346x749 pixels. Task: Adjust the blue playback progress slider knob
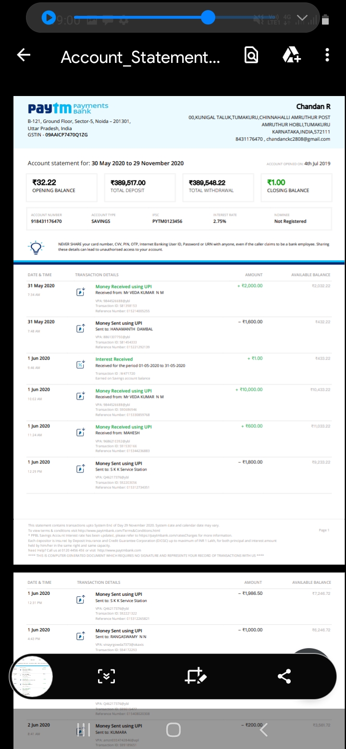click(x=208, y=18)
